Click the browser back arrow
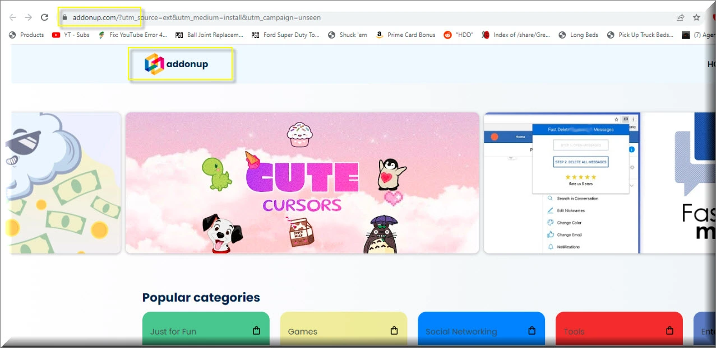The height and width of the screenshot is (348, 716). [x=12, y=17]
